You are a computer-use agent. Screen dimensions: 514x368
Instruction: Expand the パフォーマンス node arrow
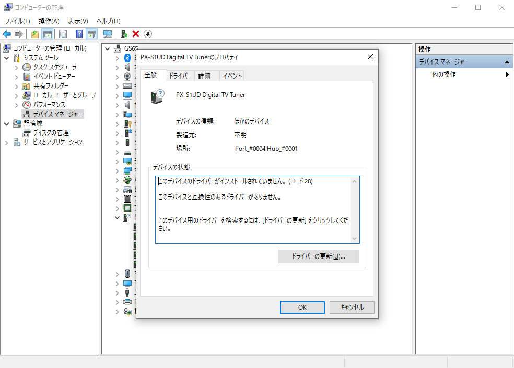16,105
